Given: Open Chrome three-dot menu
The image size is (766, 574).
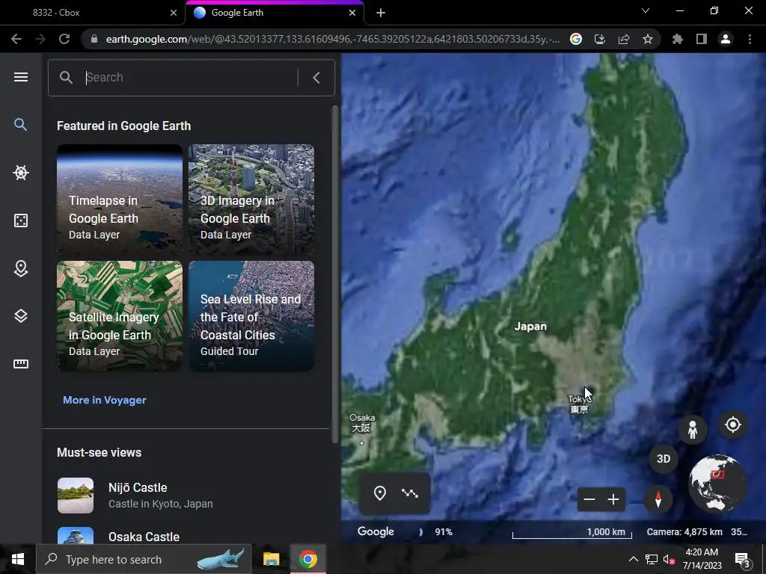Looking at the screenshot, I should pos(750,39).
